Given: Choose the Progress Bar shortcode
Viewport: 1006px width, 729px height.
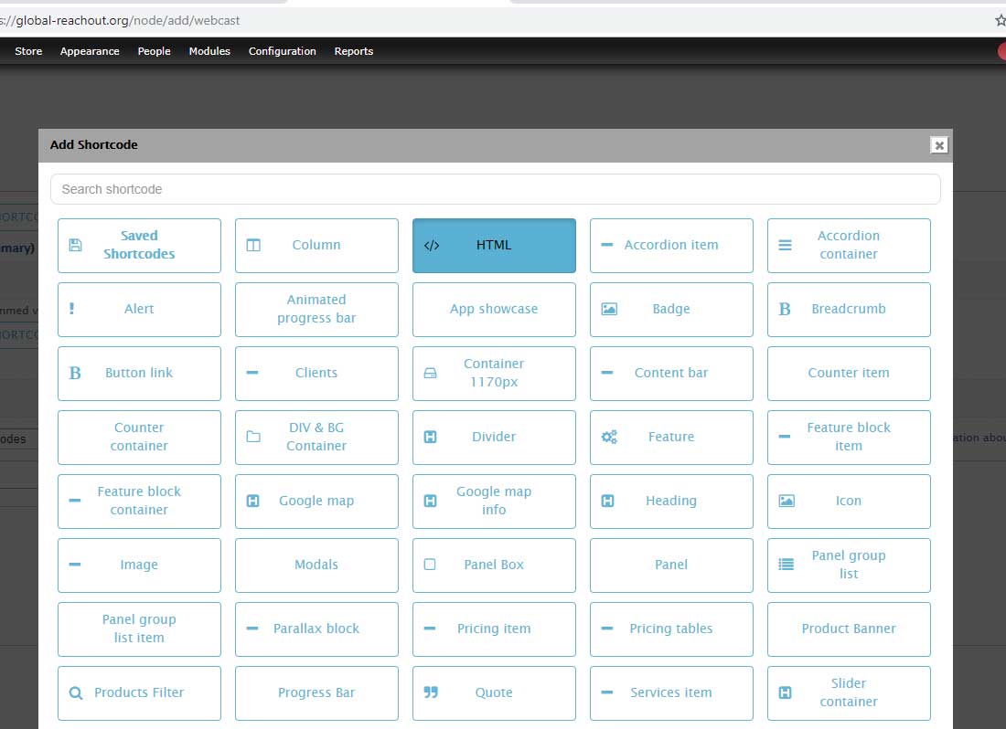Looking at the screenshot, I should coord(316,693).
